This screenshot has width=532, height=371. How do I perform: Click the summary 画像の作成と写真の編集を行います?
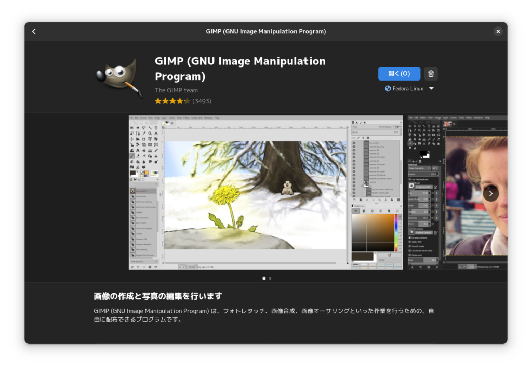point(158,296)
